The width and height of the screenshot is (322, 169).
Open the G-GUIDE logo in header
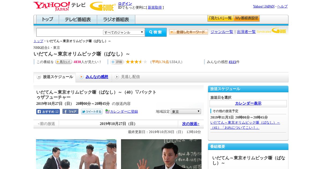[103, 6]
